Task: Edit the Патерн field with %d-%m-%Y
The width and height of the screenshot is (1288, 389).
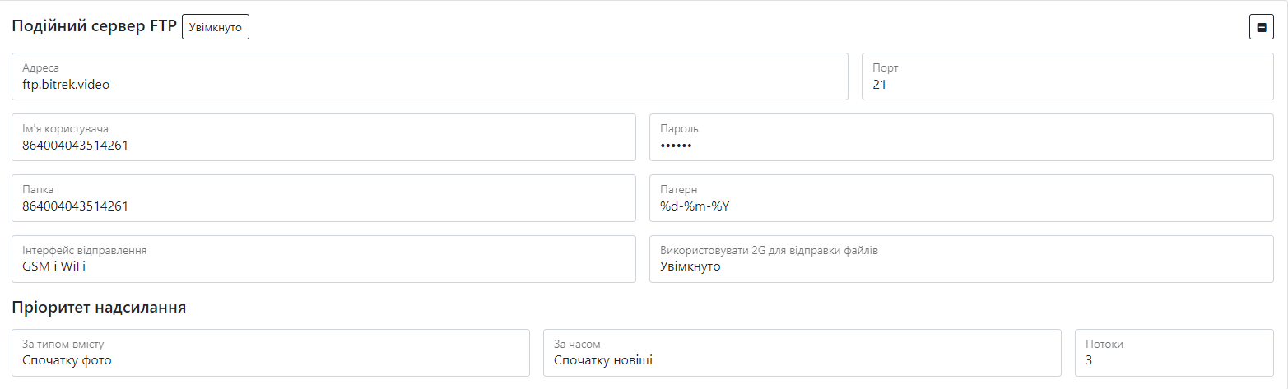Action: (961, 198)
